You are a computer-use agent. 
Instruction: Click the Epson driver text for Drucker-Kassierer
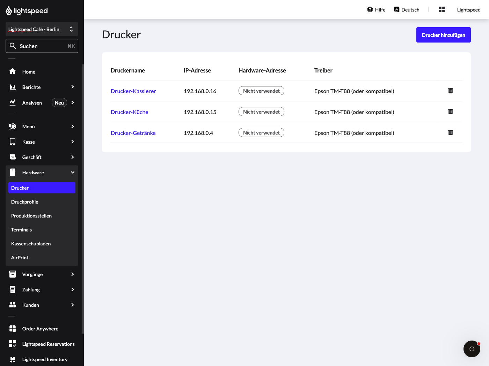coord(354,91)
